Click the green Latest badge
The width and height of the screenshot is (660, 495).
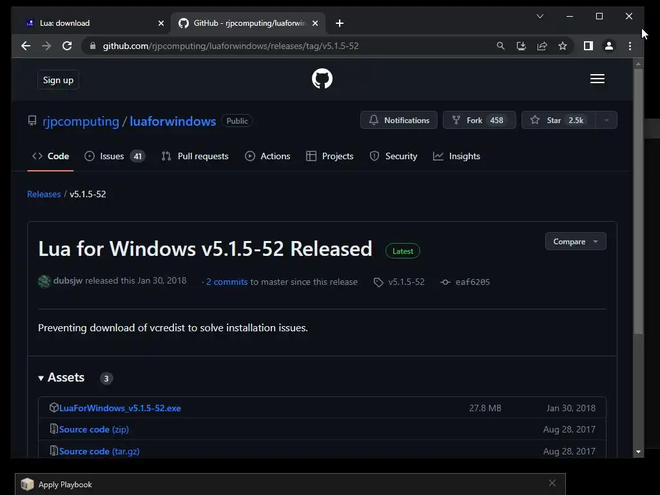(x=403, y=251)
